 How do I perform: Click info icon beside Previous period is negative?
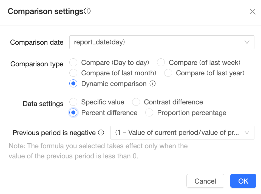[x=101, y=133]
